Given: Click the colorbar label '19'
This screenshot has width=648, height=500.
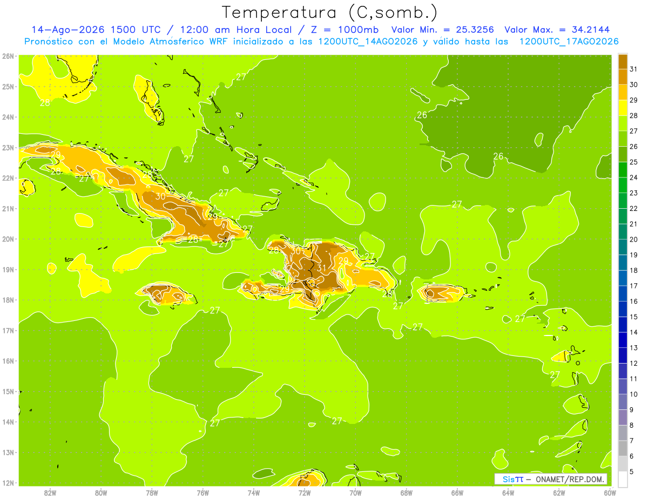Looking at the screenshot, I should pos(634,255).
